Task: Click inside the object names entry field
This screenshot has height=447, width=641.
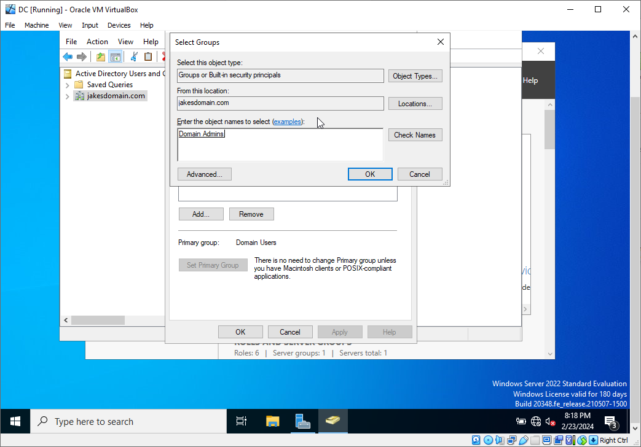Action: pos(280,144)
